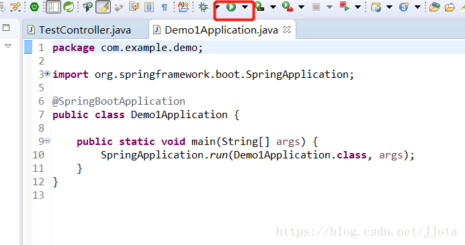Open the Run configurations dropdown arrow

[245, 7]
